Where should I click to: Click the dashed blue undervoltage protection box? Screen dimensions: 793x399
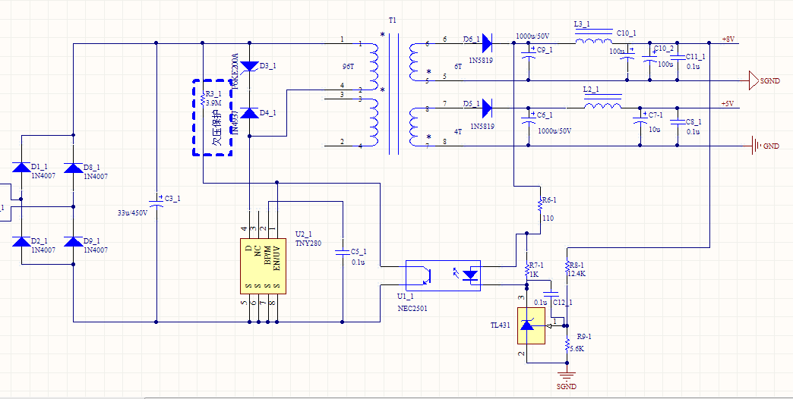click(x=210, y=118)
